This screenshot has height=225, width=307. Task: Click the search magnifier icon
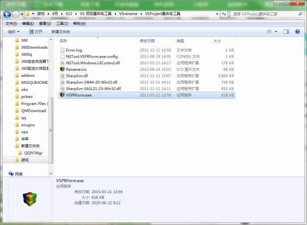[x=300, y=14]
